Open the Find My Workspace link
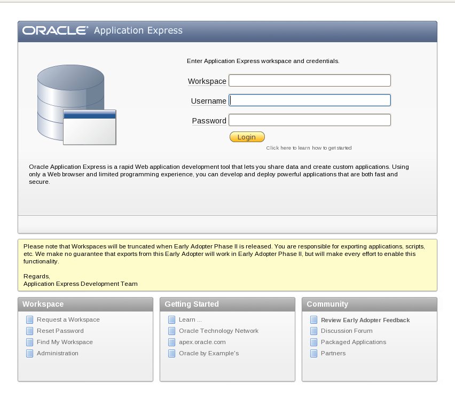Viewport: 455px width, 405px height. pos(65,342)
